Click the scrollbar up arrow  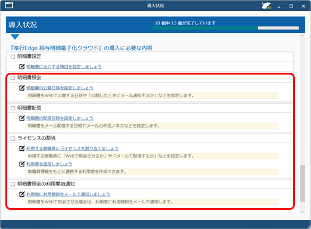(x=303, y=36)
